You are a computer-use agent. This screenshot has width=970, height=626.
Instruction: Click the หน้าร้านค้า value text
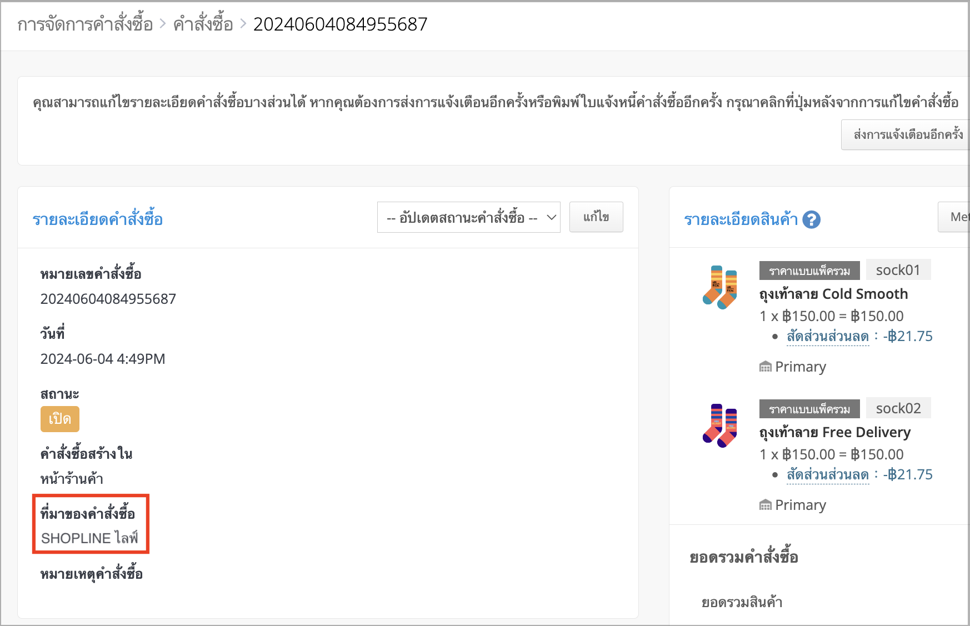(72, 478)
